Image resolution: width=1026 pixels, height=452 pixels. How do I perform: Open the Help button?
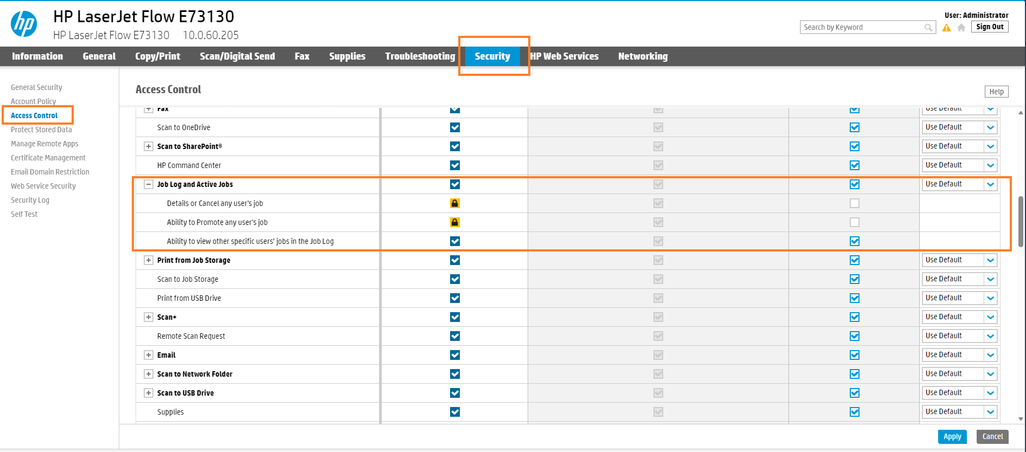pos(997,92)
